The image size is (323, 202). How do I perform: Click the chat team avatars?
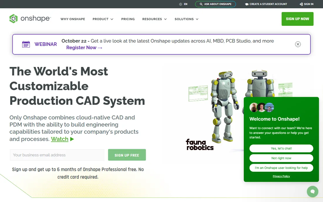coord(262,107)
